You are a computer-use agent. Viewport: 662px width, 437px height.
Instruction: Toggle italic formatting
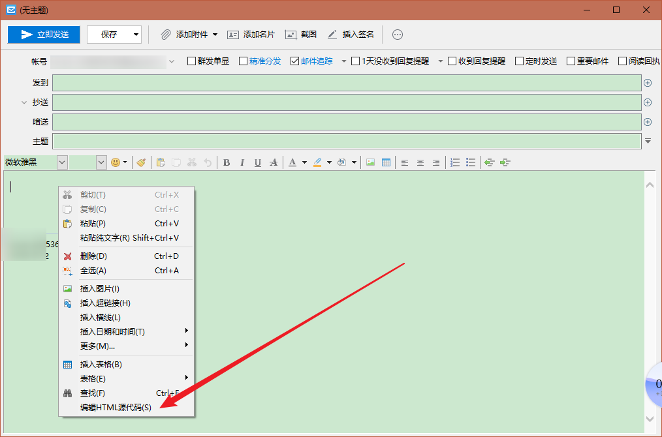[242, 162]
